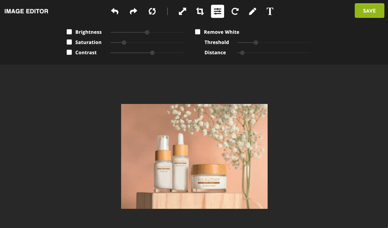The image size is (388, 228).
Task: Enable the Contrast checkbox
Action: tap(69, 52)
